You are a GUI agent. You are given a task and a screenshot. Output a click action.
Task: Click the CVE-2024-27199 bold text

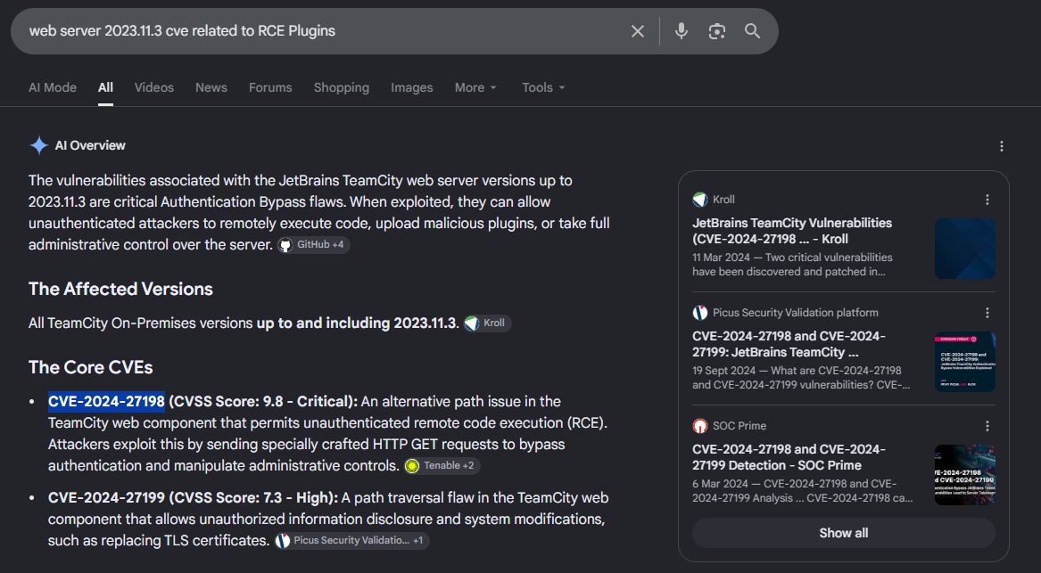click(106, 497)
